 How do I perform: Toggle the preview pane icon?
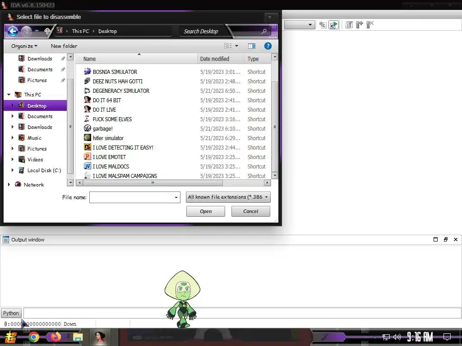tap(252, 46)
